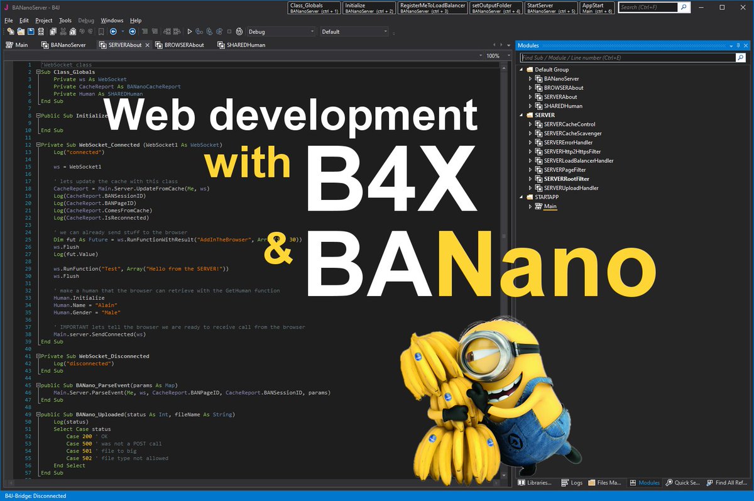Click the block comment toolbar icon

coord(144,31)
